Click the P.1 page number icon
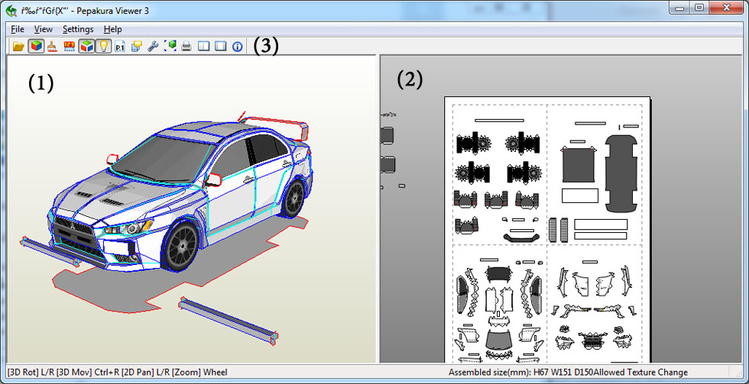The height and width of the screenshot is (384, 749). coord(120,47)
